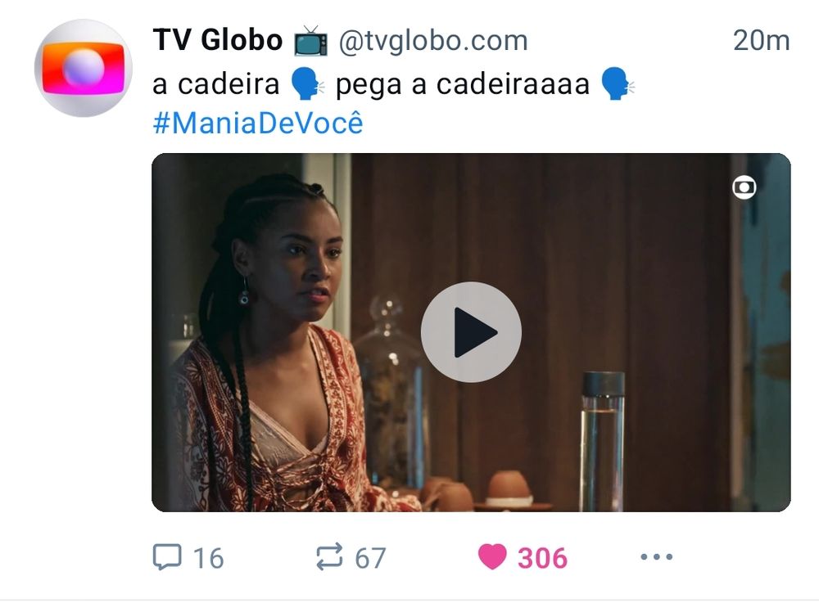Click the @tvglobo.com handle

point(433,41)
